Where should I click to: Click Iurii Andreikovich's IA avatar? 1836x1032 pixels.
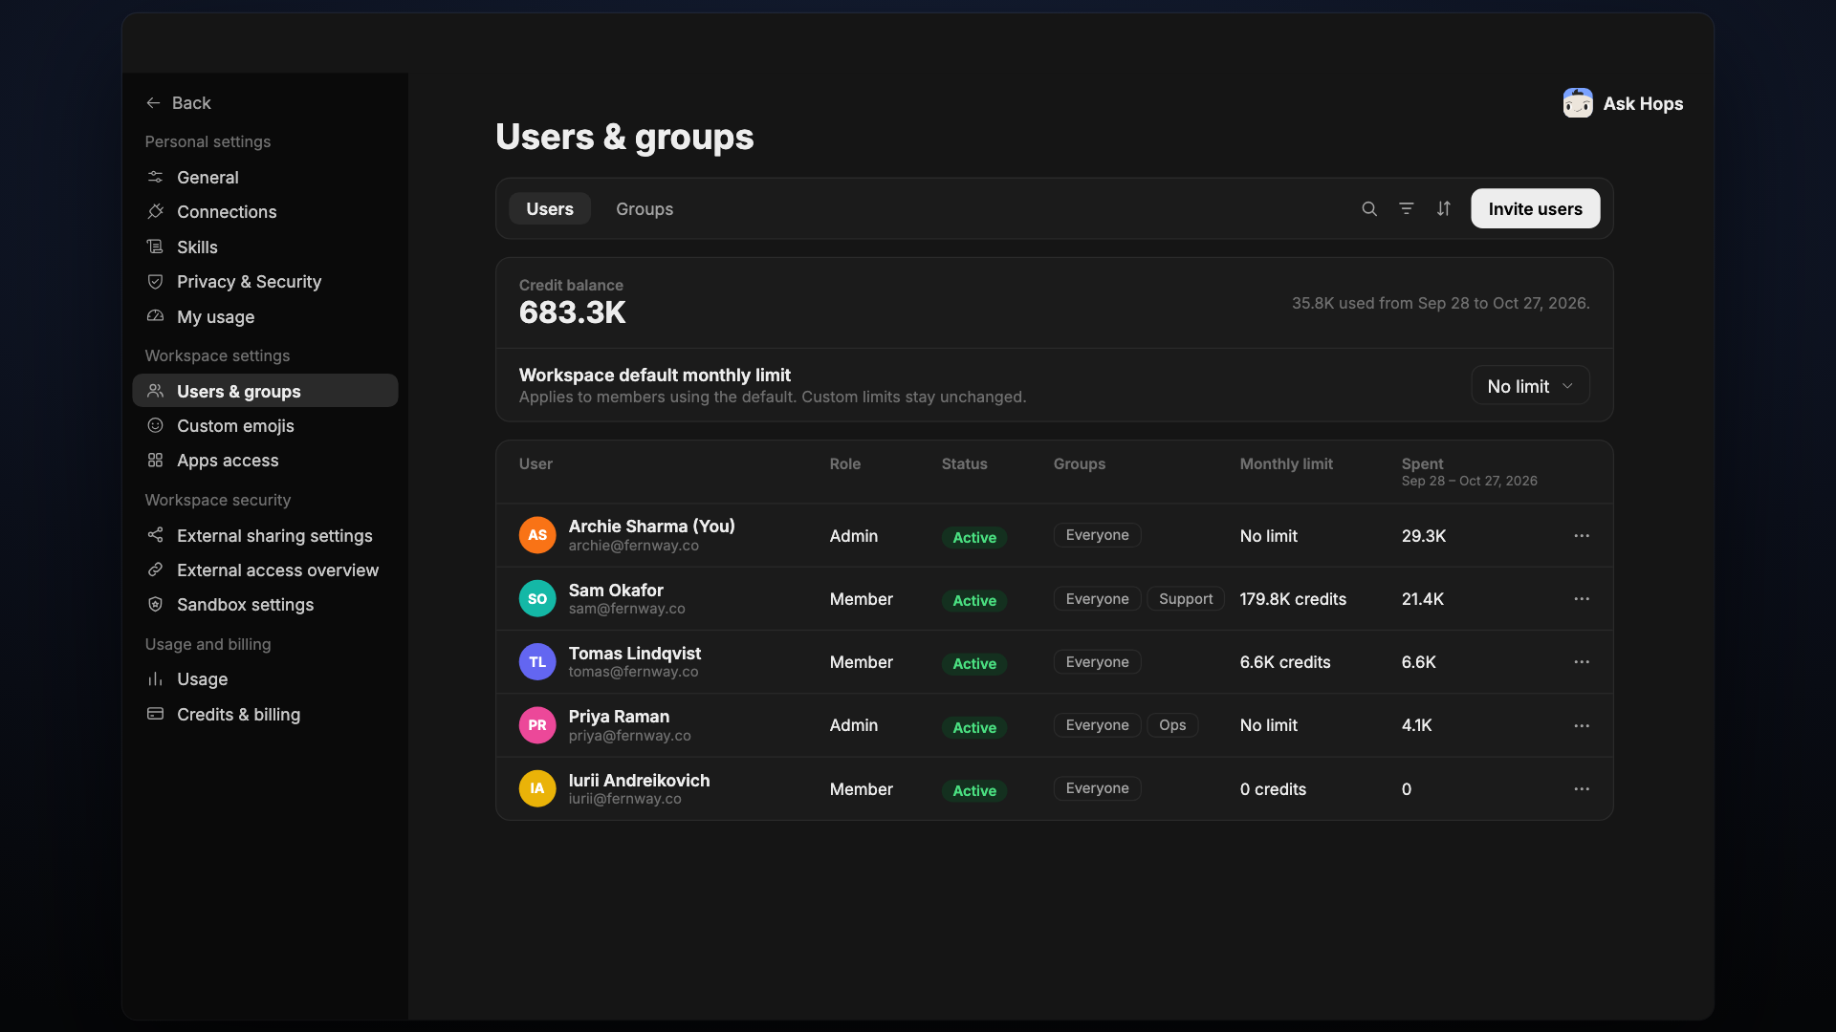coord(537,788)
